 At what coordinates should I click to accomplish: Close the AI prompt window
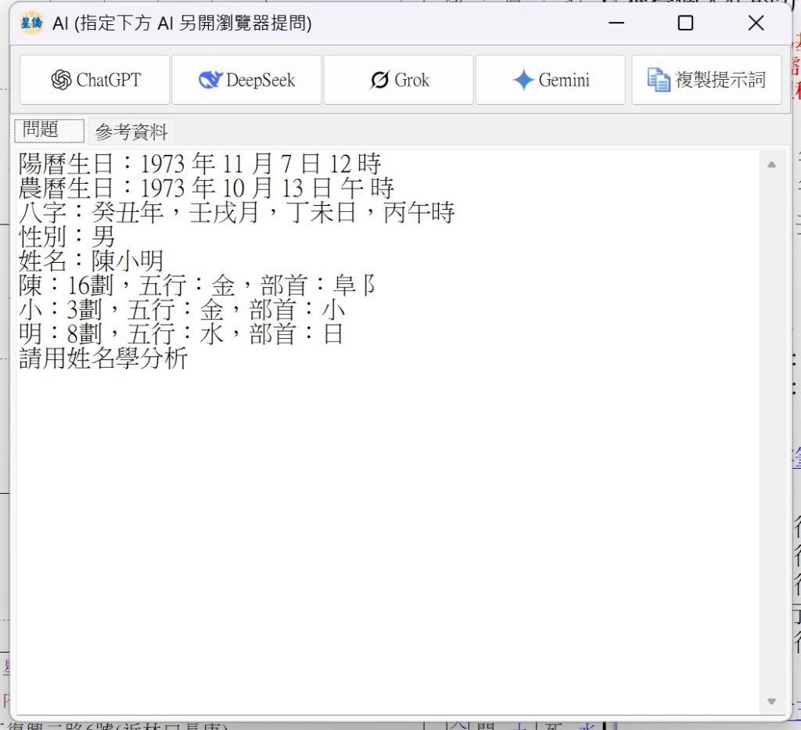point(756,23)
